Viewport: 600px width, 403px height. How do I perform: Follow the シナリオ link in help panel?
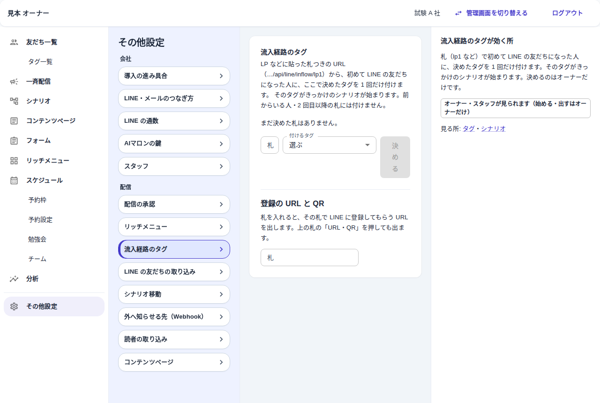point(493,128)
